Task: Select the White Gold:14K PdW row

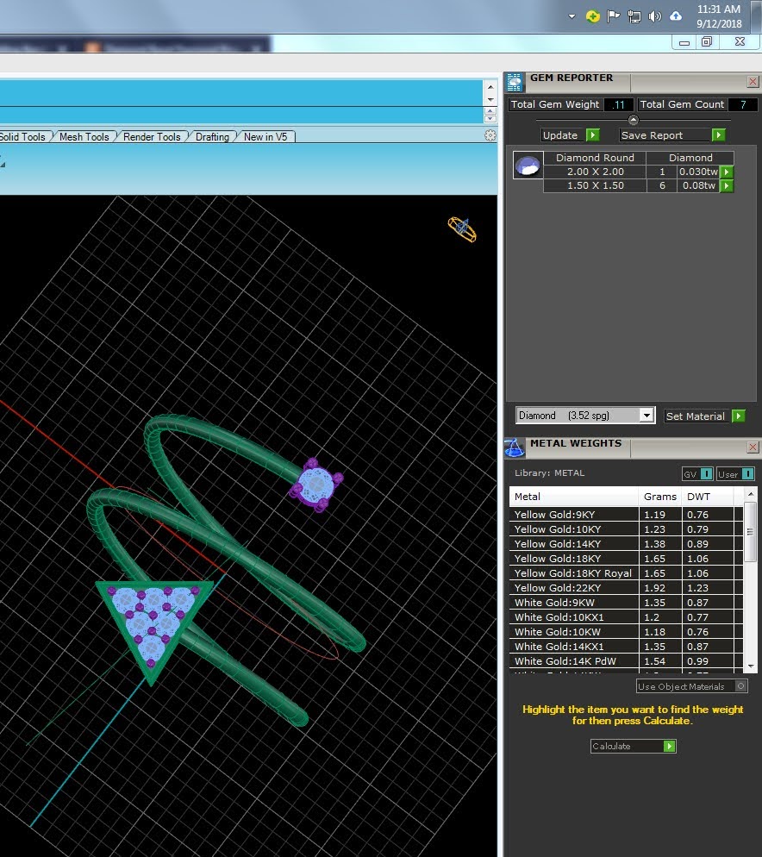Action: 626,660
